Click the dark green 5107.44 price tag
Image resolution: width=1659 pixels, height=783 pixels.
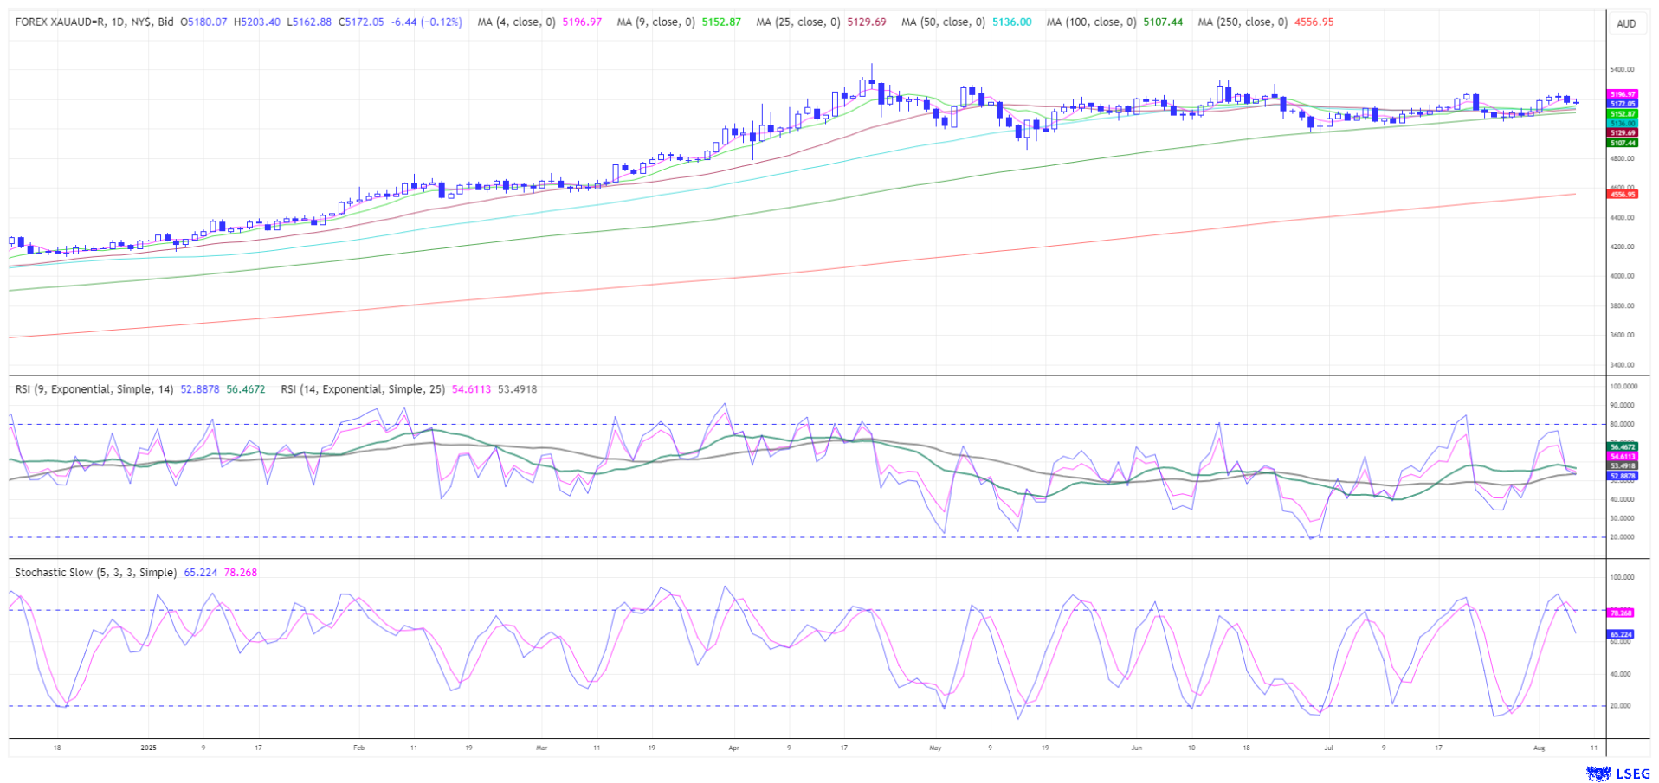click(1622, 143)
